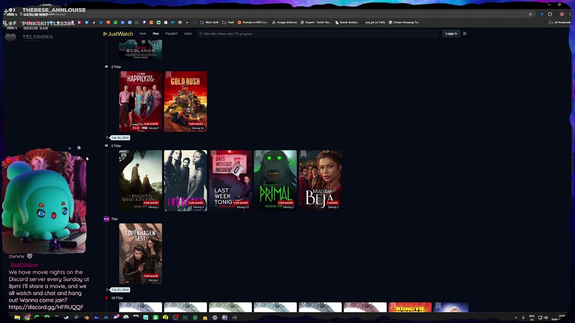Open the Copenhagen Test poster
The height and width of the screenshot is (323, 575).
tap(141, 253)
